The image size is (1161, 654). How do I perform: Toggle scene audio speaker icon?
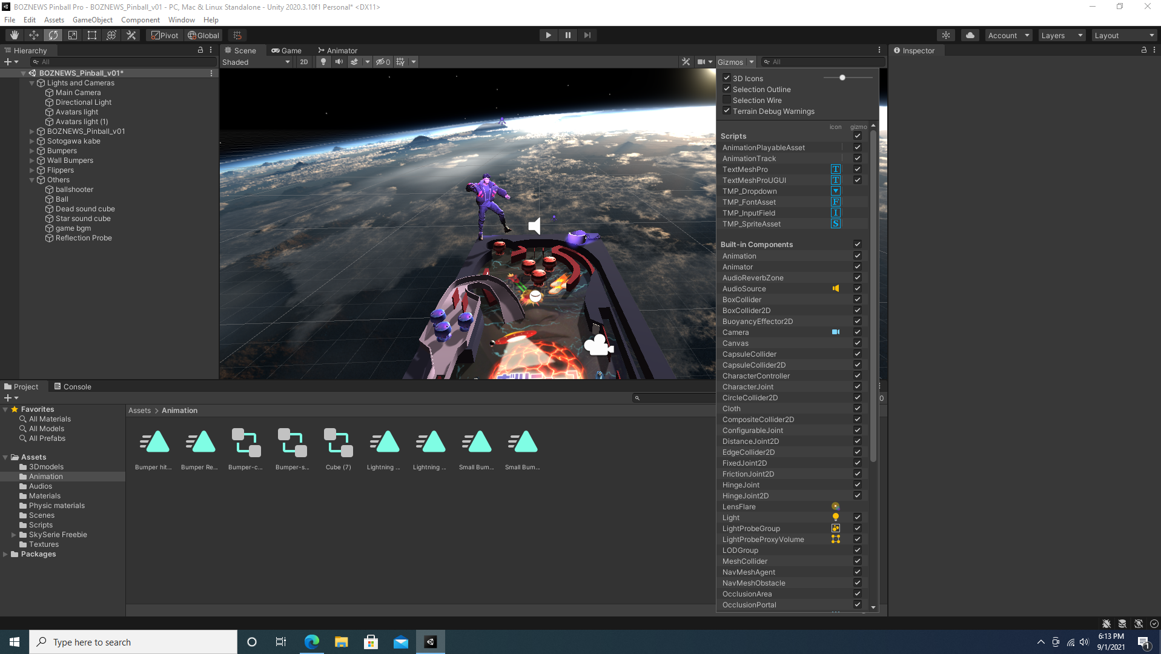coord(339,62)
